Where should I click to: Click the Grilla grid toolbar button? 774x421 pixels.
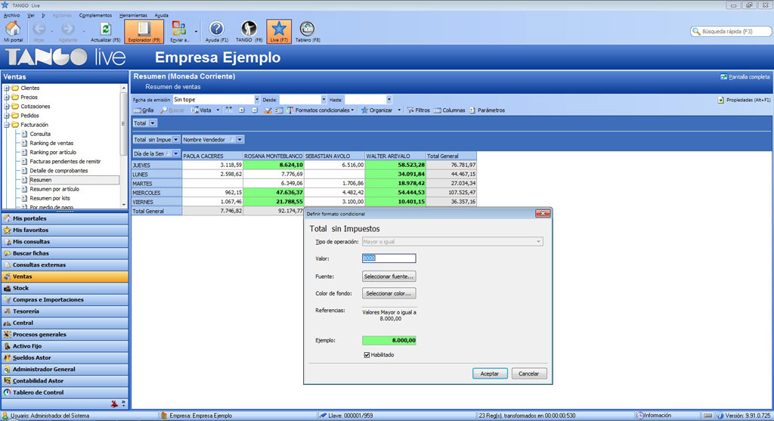pos(144,110)
